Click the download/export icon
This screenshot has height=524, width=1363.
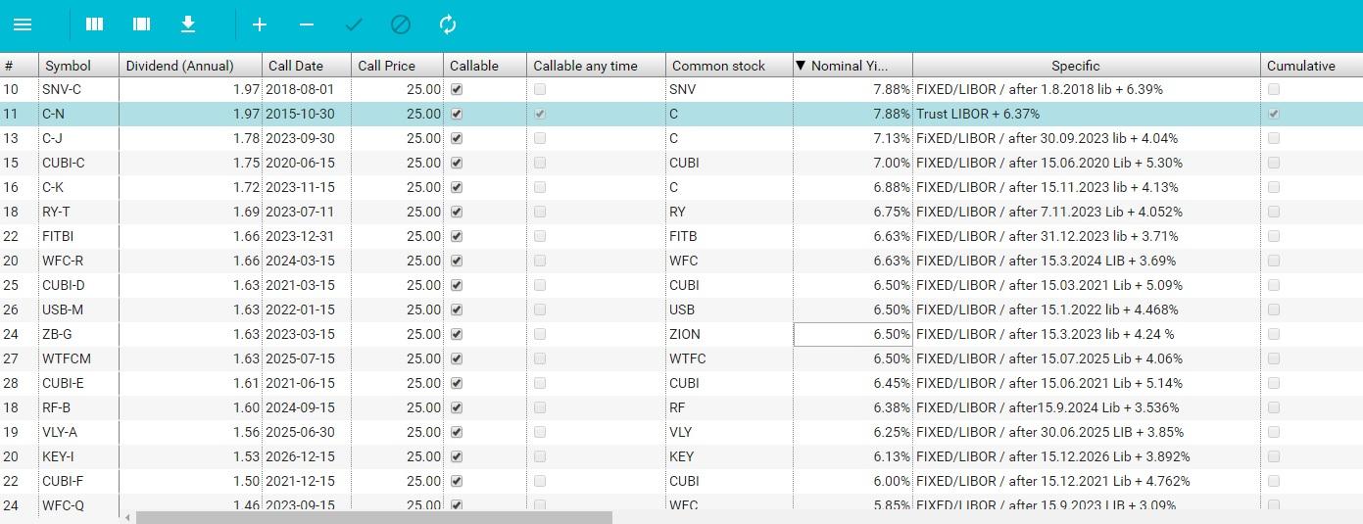tap(188, 24)
